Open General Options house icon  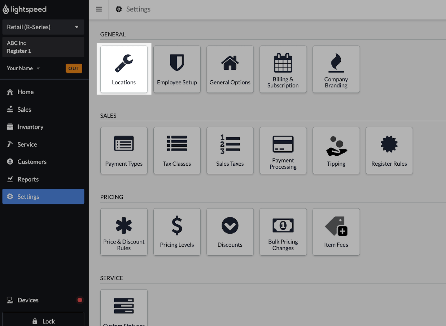click(230, 63)
